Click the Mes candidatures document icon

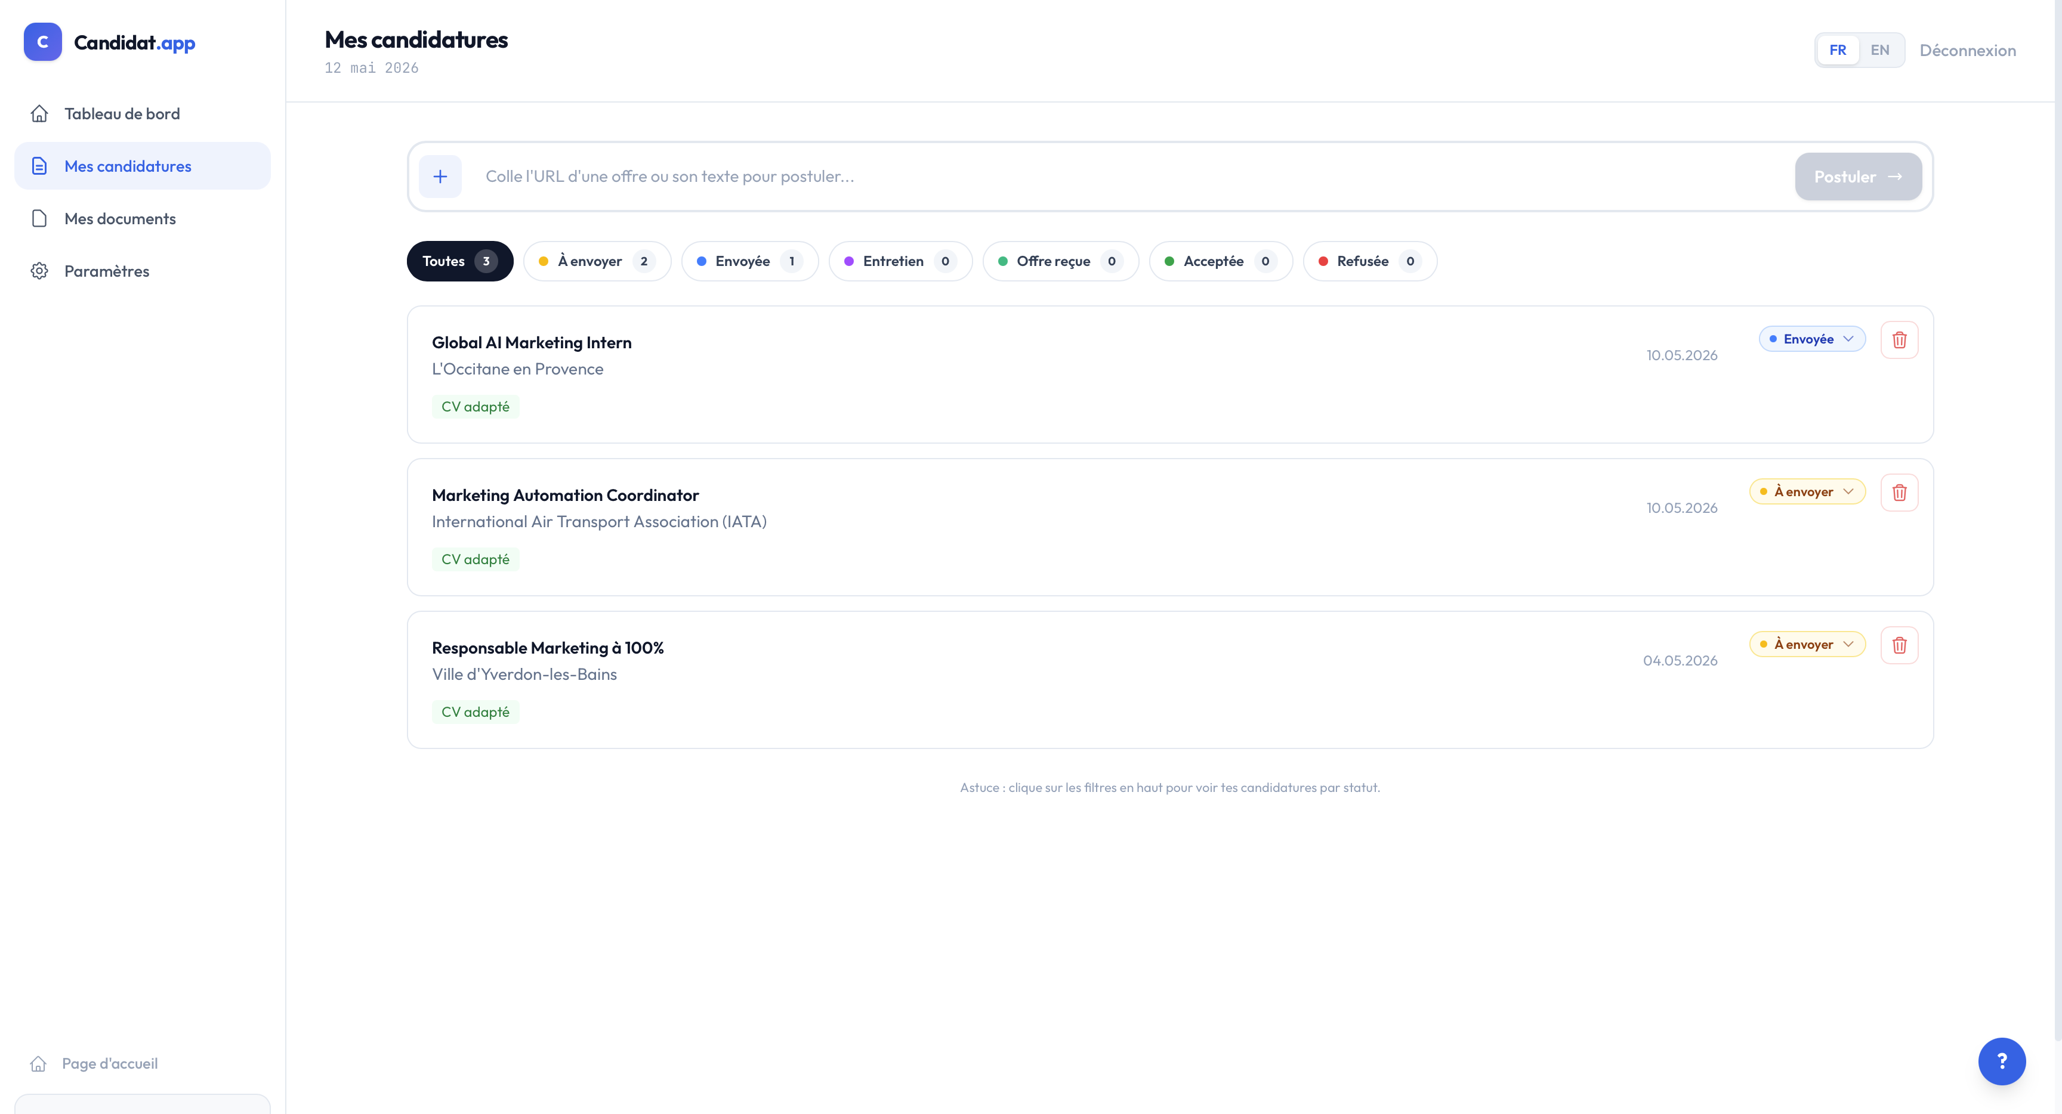[39, 166]
